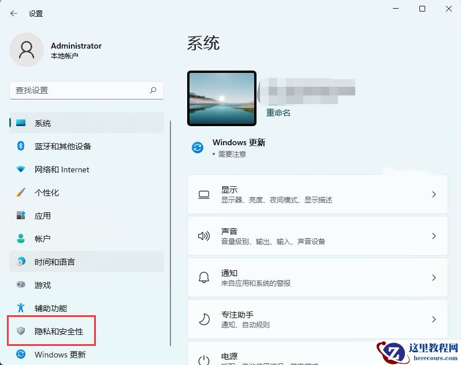Viewport: 461px width, 365px height.
Task: Click the moon icon in 专注助手 row
Action: click(205, 319)
